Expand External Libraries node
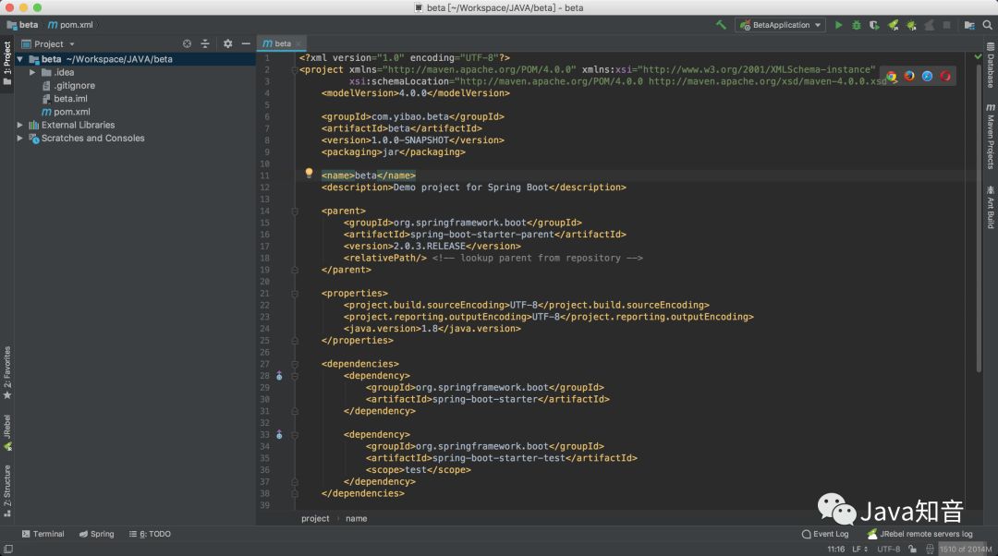Viewport: 998px width, 556px height. pyautogui.click(x=20, y=126)
